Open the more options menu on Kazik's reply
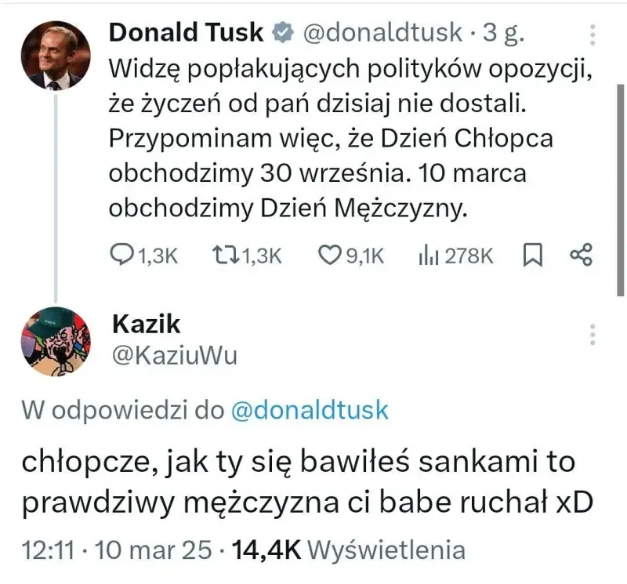The height and width of the screenshot is (584, 627). coord(593,332)
